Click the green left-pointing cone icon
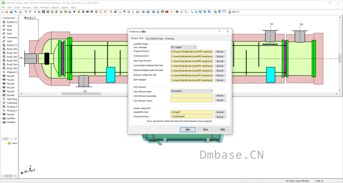343x183 pixels. click(x=34, y=12)
